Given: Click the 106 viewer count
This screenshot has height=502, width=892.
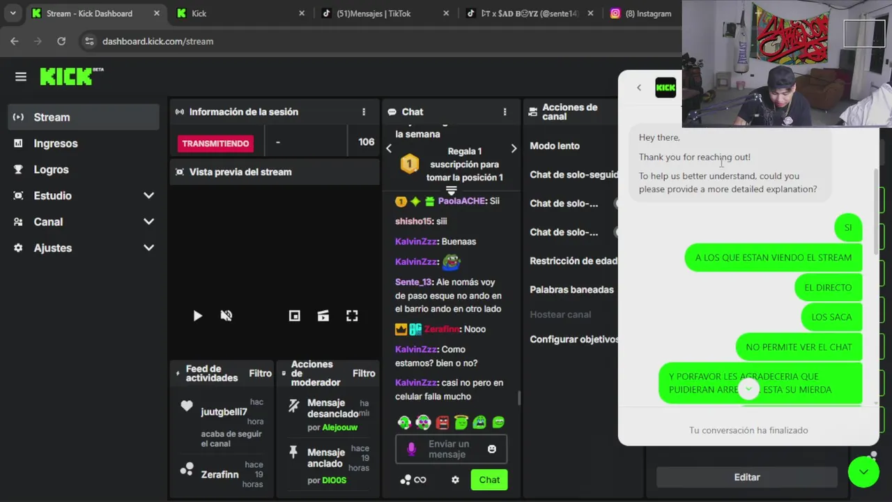Looking at the screenshot, I should tap(366, 142).
